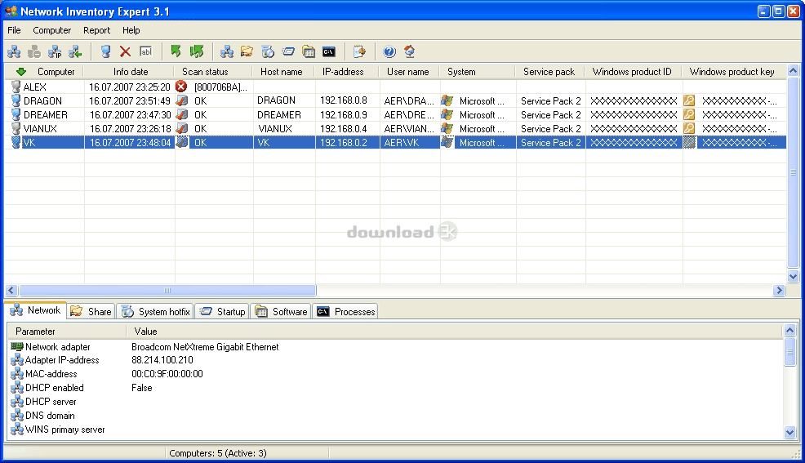Click the WINS primary server parameter
This screenshot has height=463, width=805.
[x=64, y=430]
